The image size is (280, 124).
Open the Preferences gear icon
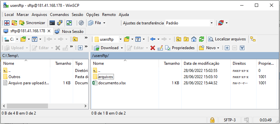coord(81,23)
